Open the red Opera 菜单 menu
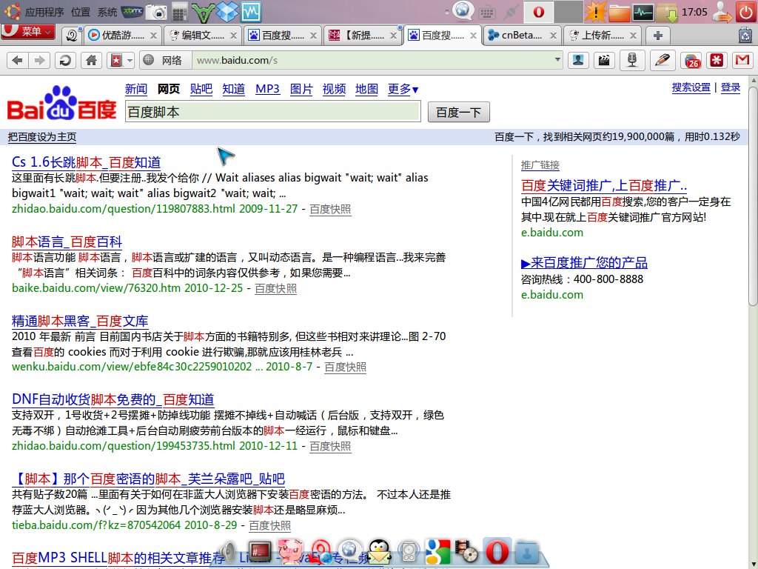The width and height of the screenshot is (758, 569). click(28, 32)
